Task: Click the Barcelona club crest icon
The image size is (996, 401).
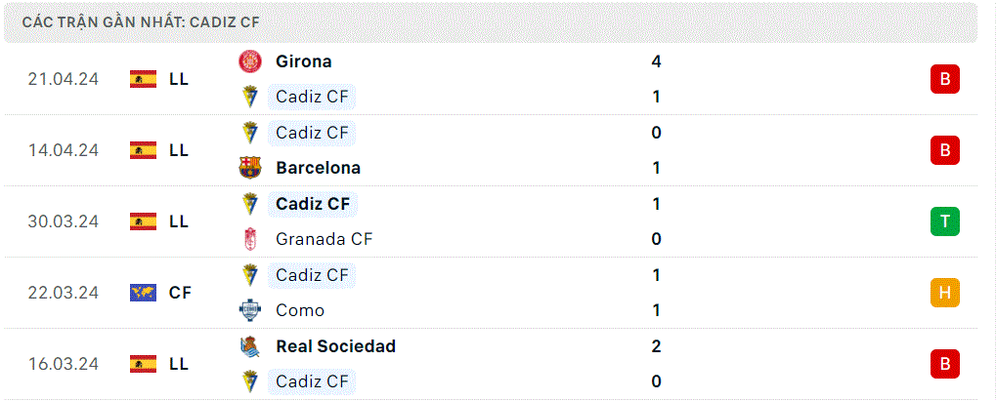Action: [x=249, y=168]
